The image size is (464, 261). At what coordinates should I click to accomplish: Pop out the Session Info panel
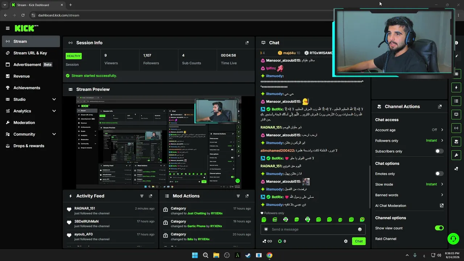tap(247, 43)
